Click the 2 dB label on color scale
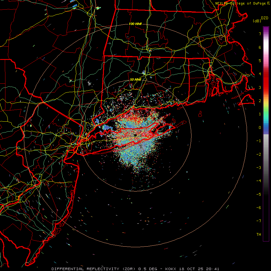271x271 pixels. [x=260, y=101]
